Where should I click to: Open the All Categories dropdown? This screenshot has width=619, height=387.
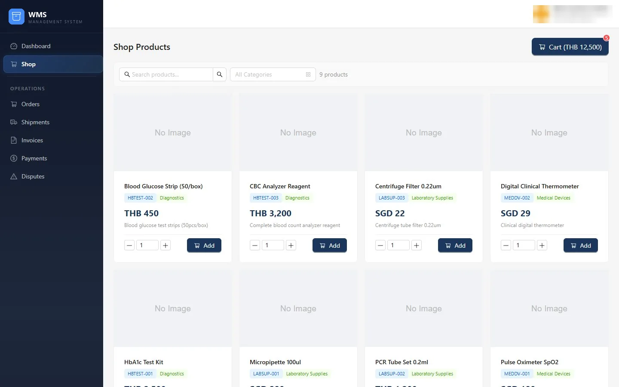tap(273, 74)
